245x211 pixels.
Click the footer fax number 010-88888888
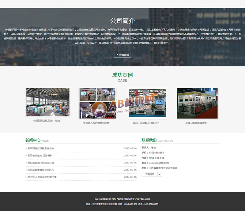(151, 204)
